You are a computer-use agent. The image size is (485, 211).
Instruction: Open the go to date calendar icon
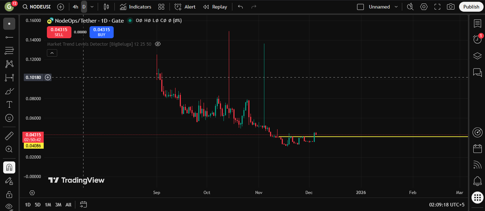tap(84, 205)
